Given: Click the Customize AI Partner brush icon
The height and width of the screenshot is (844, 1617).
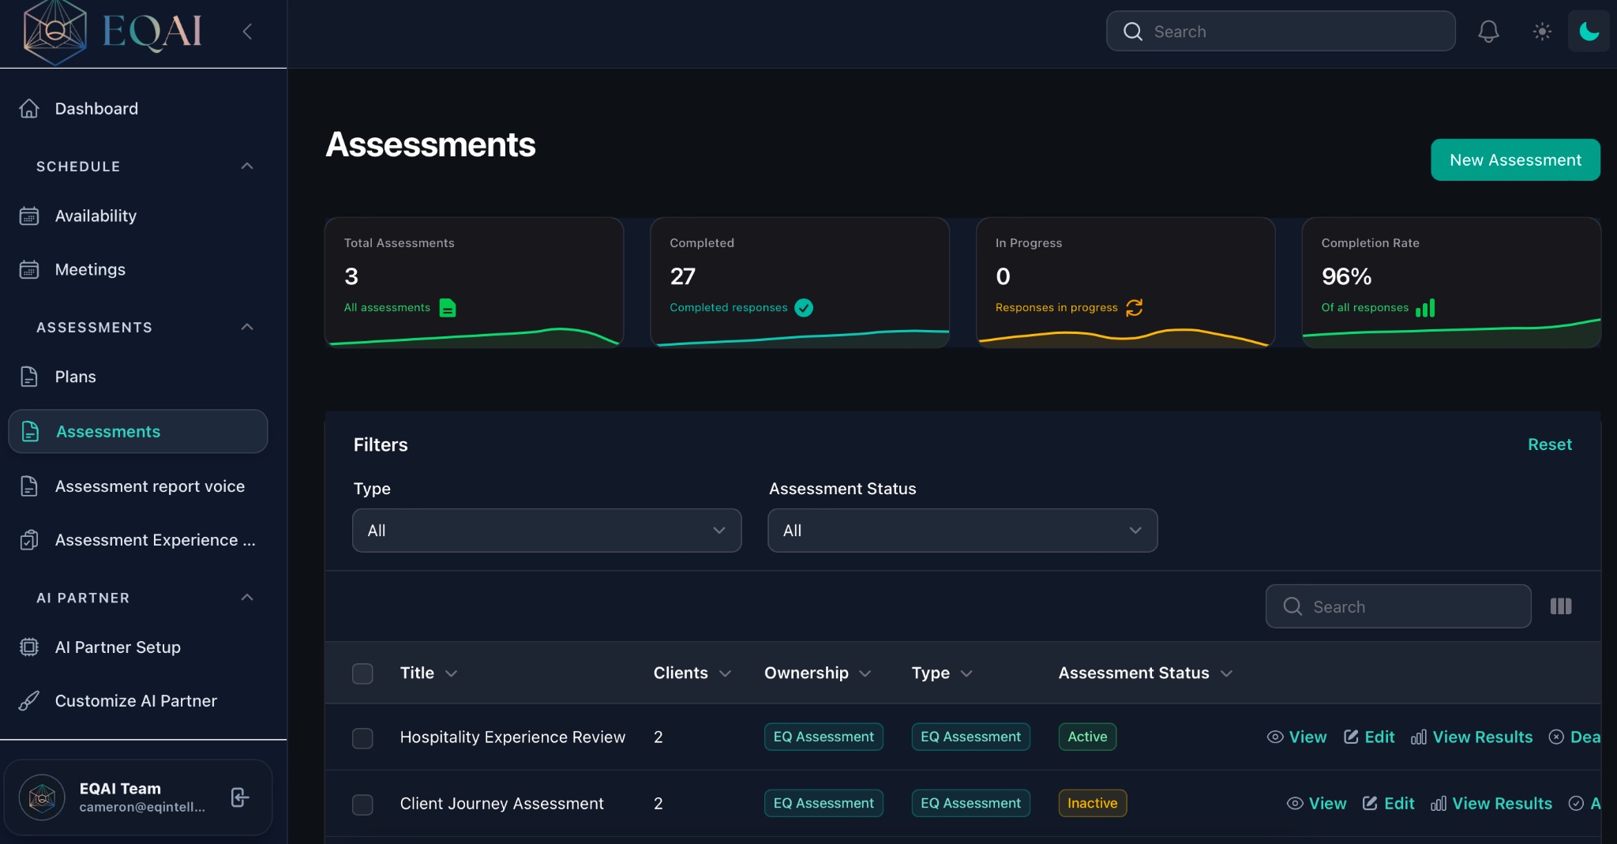Looking at the screenshot, I should 29,701.
